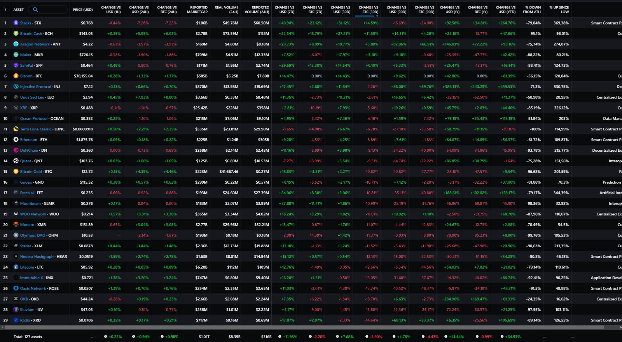Open the Ethereum asset link
Screen dimensions: 622x342
[29, 140]
